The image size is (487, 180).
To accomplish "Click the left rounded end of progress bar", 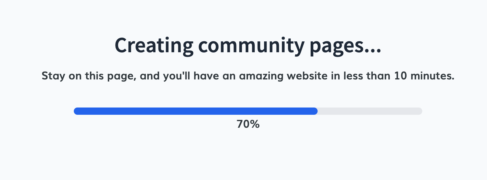I will 76,111.
